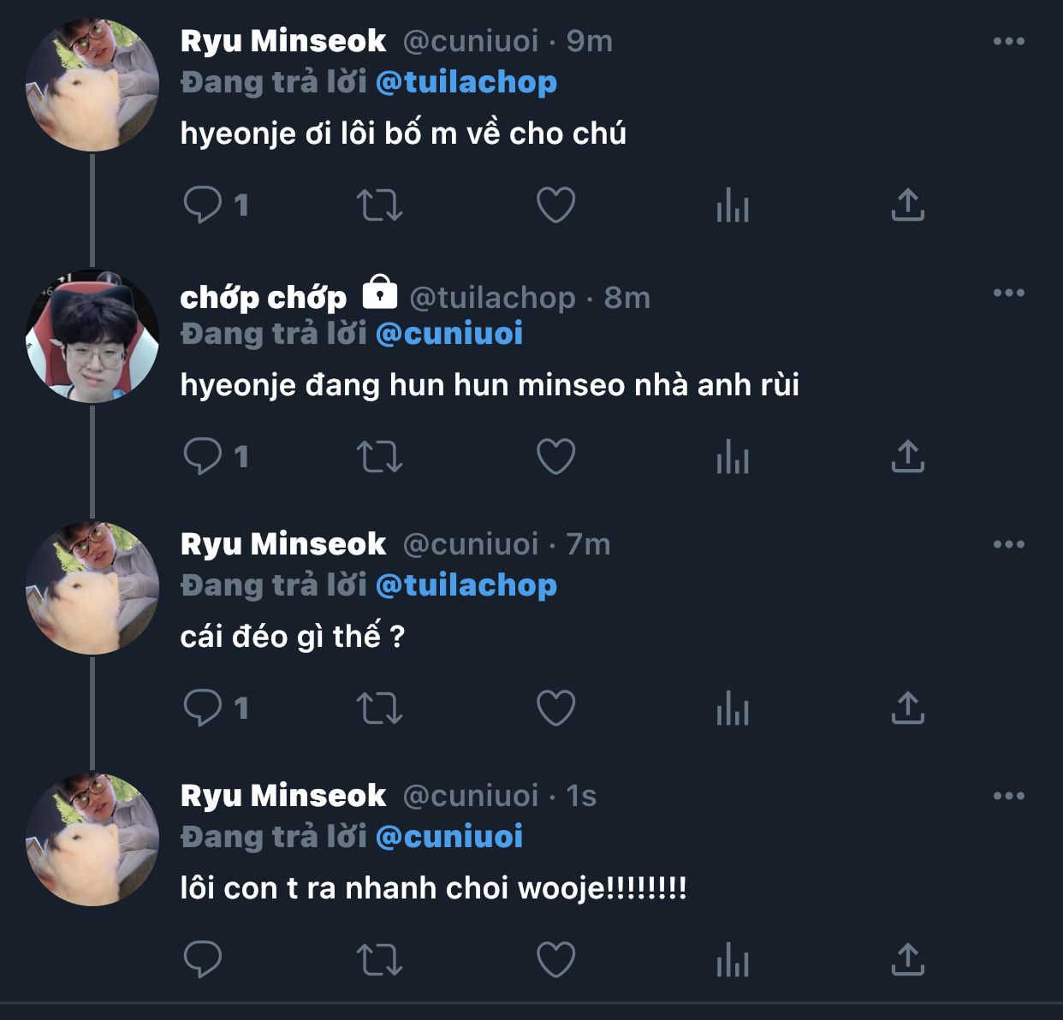Share the last tweet mentioning wooje

point(907,960)
